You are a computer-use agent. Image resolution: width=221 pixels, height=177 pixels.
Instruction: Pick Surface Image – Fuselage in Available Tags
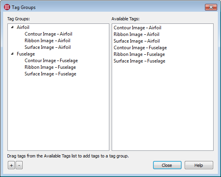(x=139, y=61)
